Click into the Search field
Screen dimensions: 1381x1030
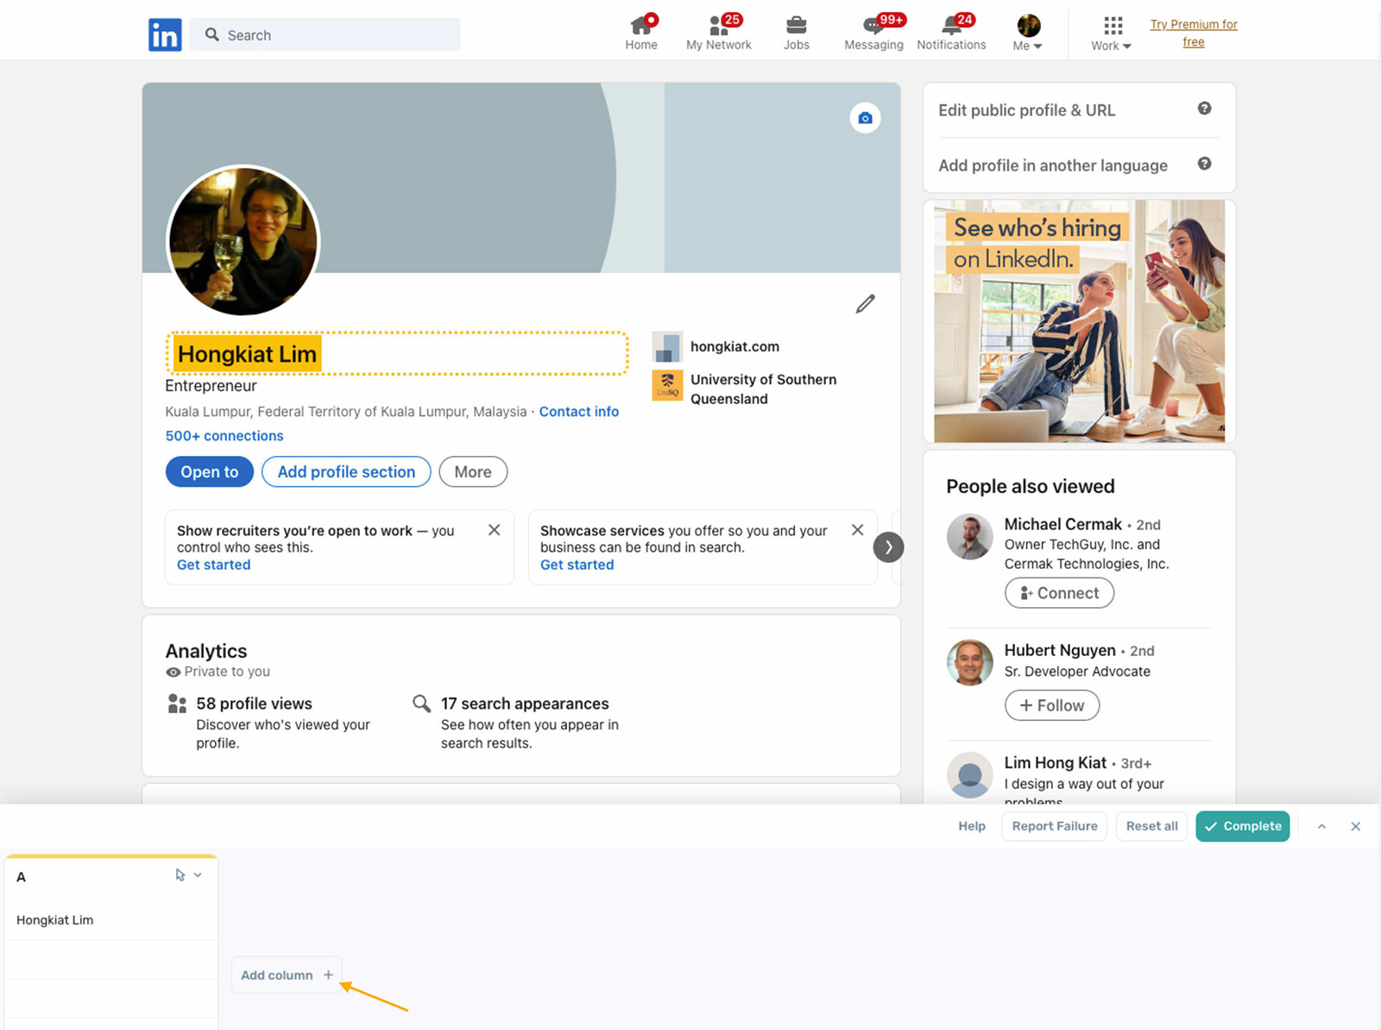pyautogui.click(x=325, y=35)
